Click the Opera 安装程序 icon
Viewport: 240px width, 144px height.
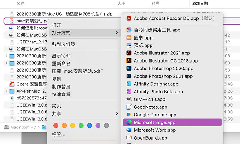click(x=12, y=84)
